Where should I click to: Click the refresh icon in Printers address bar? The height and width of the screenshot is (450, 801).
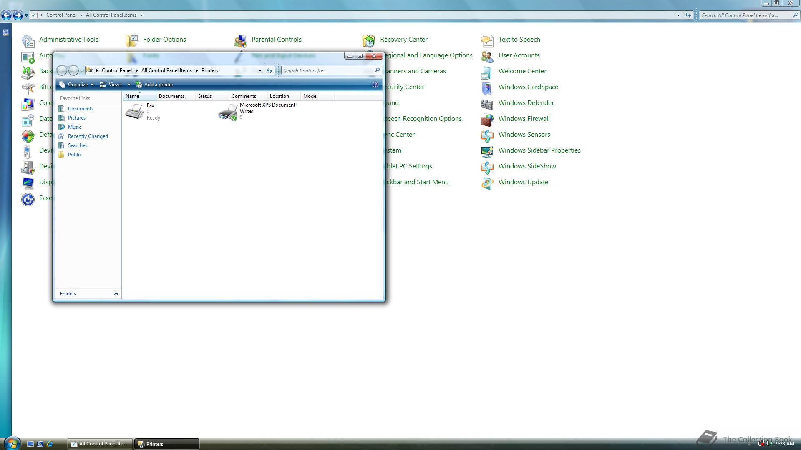coord(270,70)
